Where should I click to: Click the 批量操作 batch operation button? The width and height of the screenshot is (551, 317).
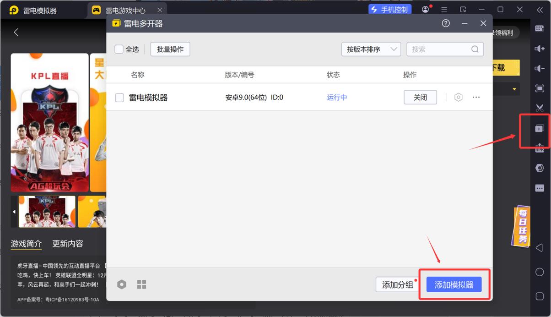(x=170, y=49)
